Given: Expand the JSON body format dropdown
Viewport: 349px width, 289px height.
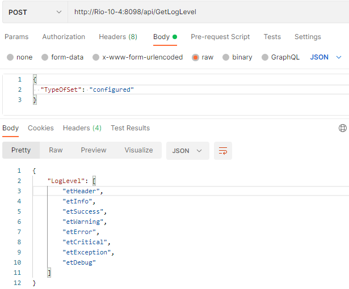Looking at the screenshot, I should tap(326, 57).
